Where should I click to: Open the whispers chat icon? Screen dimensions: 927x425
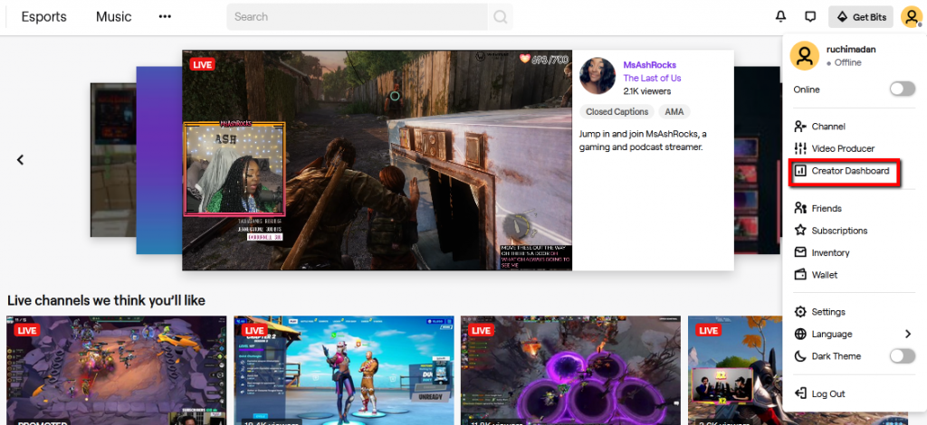point(810,16)
